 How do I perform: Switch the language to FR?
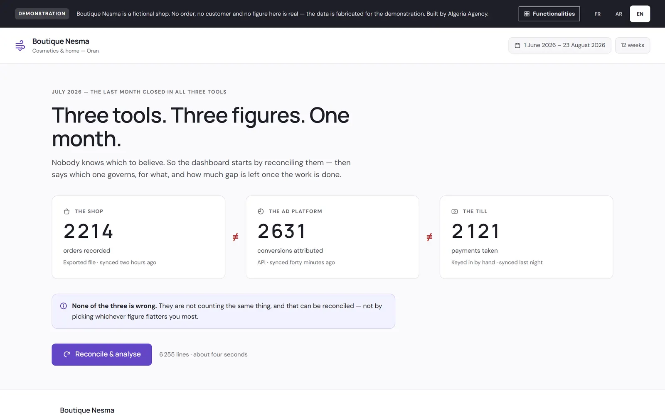(597, 14)
